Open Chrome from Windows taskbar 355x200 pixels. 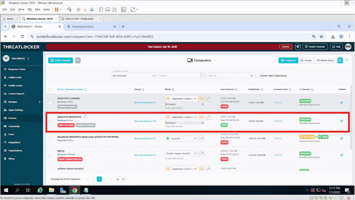(x=75, y=190)
